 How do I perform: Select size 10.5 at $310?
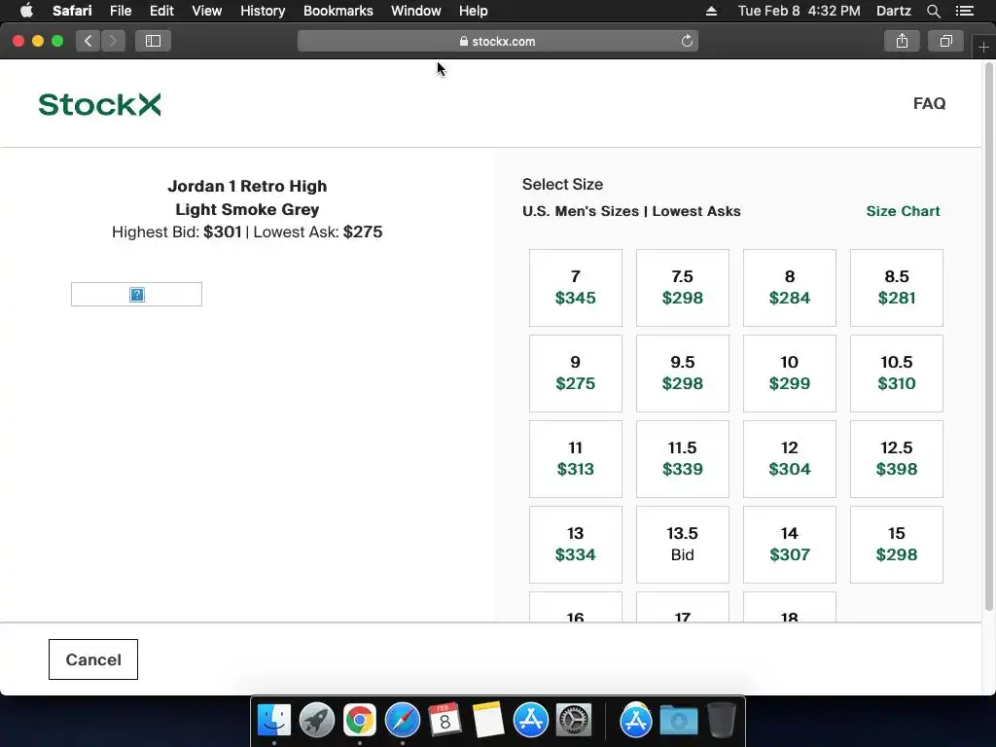point(896,373)
